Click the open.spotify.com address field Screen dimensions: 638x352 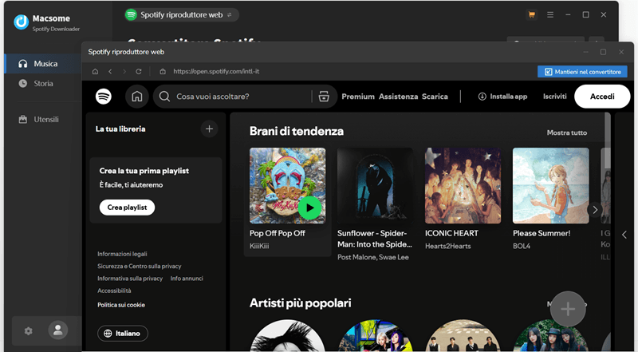(216, 71)
